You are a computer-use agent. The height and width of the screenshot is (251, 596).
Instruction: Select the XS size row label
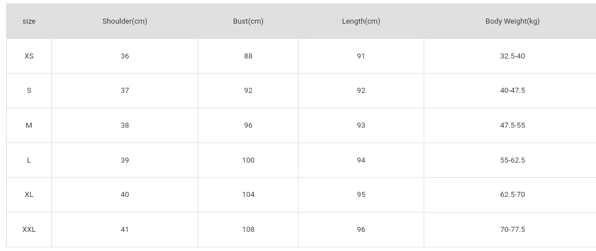(29, 56)
